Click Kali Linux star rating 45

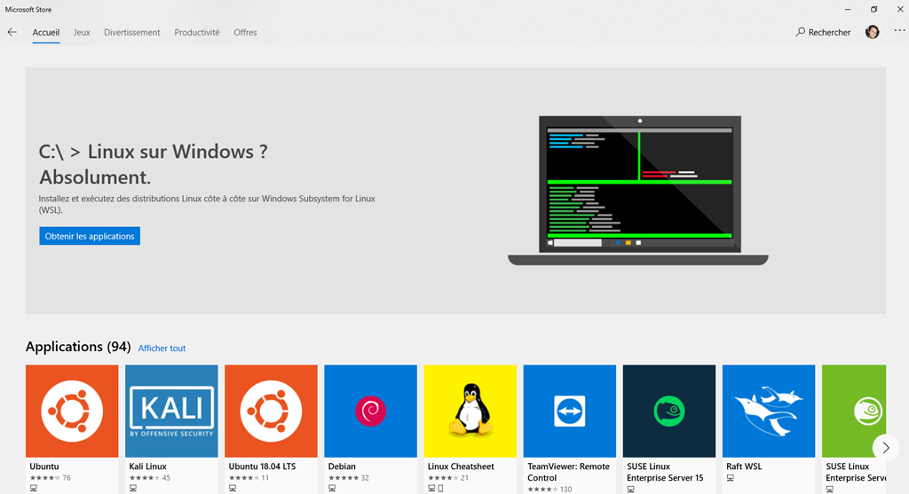click(149, 478)
